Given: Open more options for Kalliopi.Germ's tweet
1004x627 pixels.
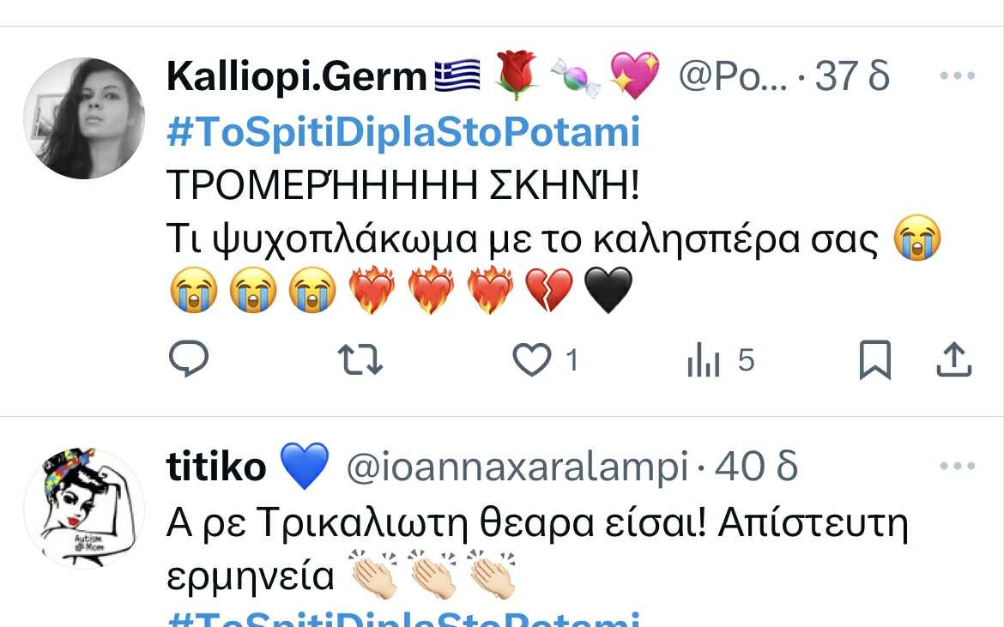Looking at the screenshot, I should [x=958, y=75].
